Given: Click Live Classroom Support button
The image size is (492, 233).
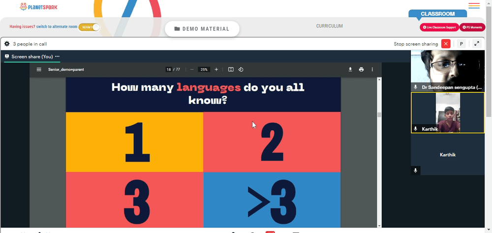Looking at the screenshot, I should point(439,27).
